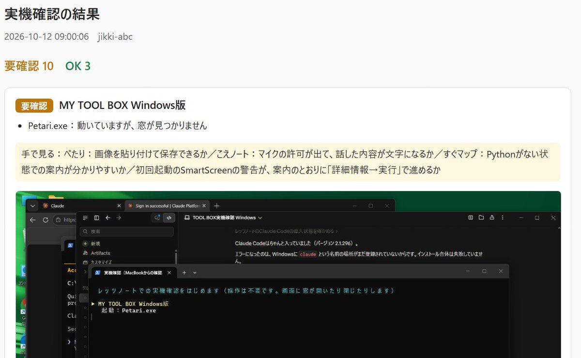Reload the page in Chrome
This screenshot has height=358, width=581.
point(46,220)
